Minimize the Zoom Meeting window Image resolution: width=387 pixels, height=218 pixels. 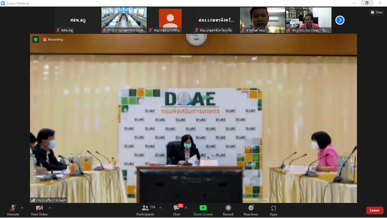(x=354, y=3)
